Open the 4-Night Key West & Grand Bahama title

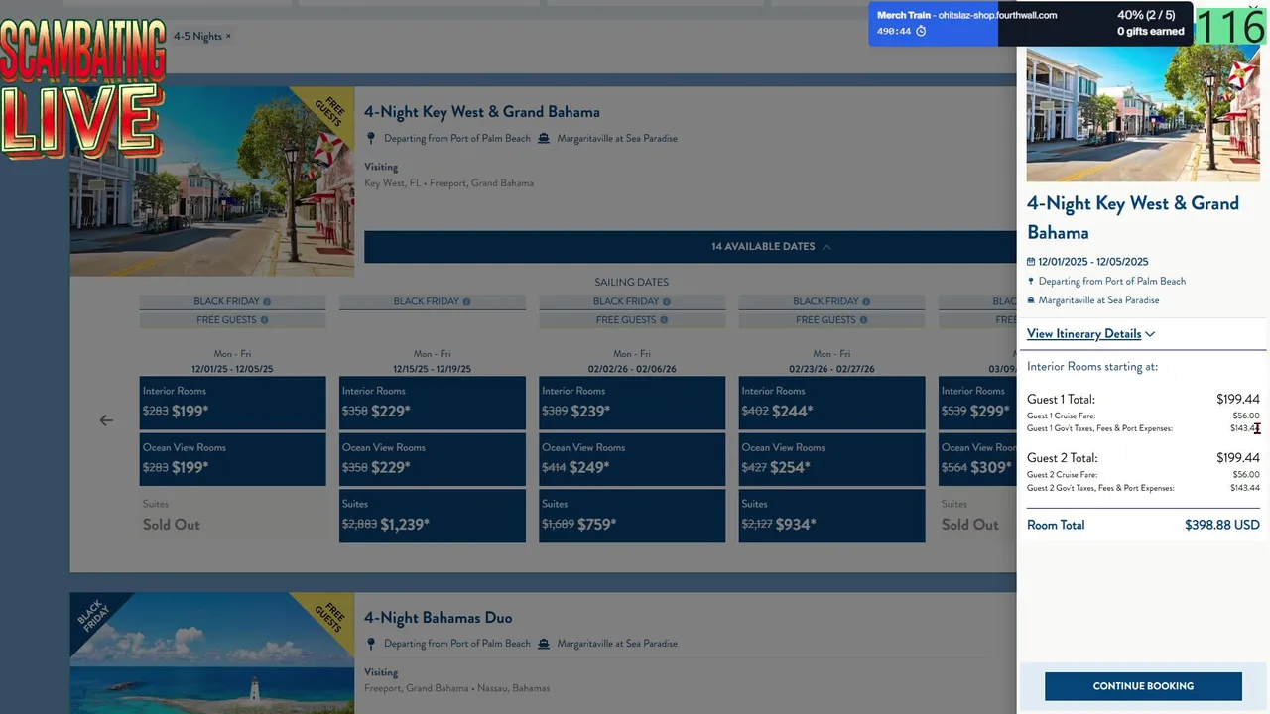(x=482, y=112)
